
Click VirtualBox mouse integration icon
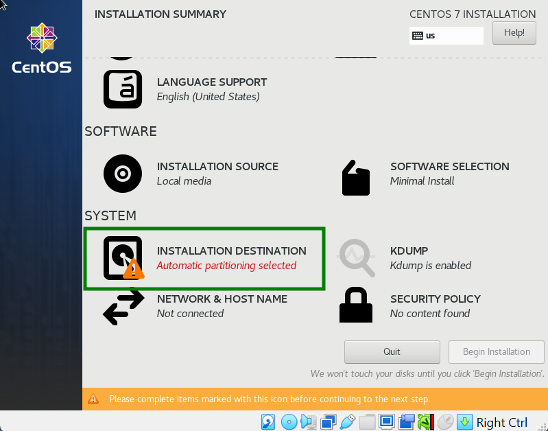[445, 422]
